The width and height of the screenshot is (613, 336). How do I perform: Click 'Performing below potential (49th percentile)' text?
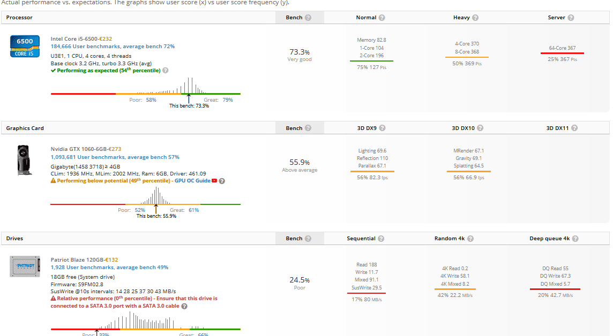[114, 181]
